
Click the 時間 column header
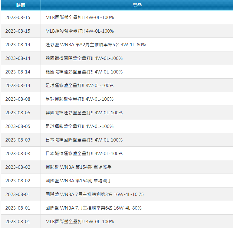pos(21,5)
